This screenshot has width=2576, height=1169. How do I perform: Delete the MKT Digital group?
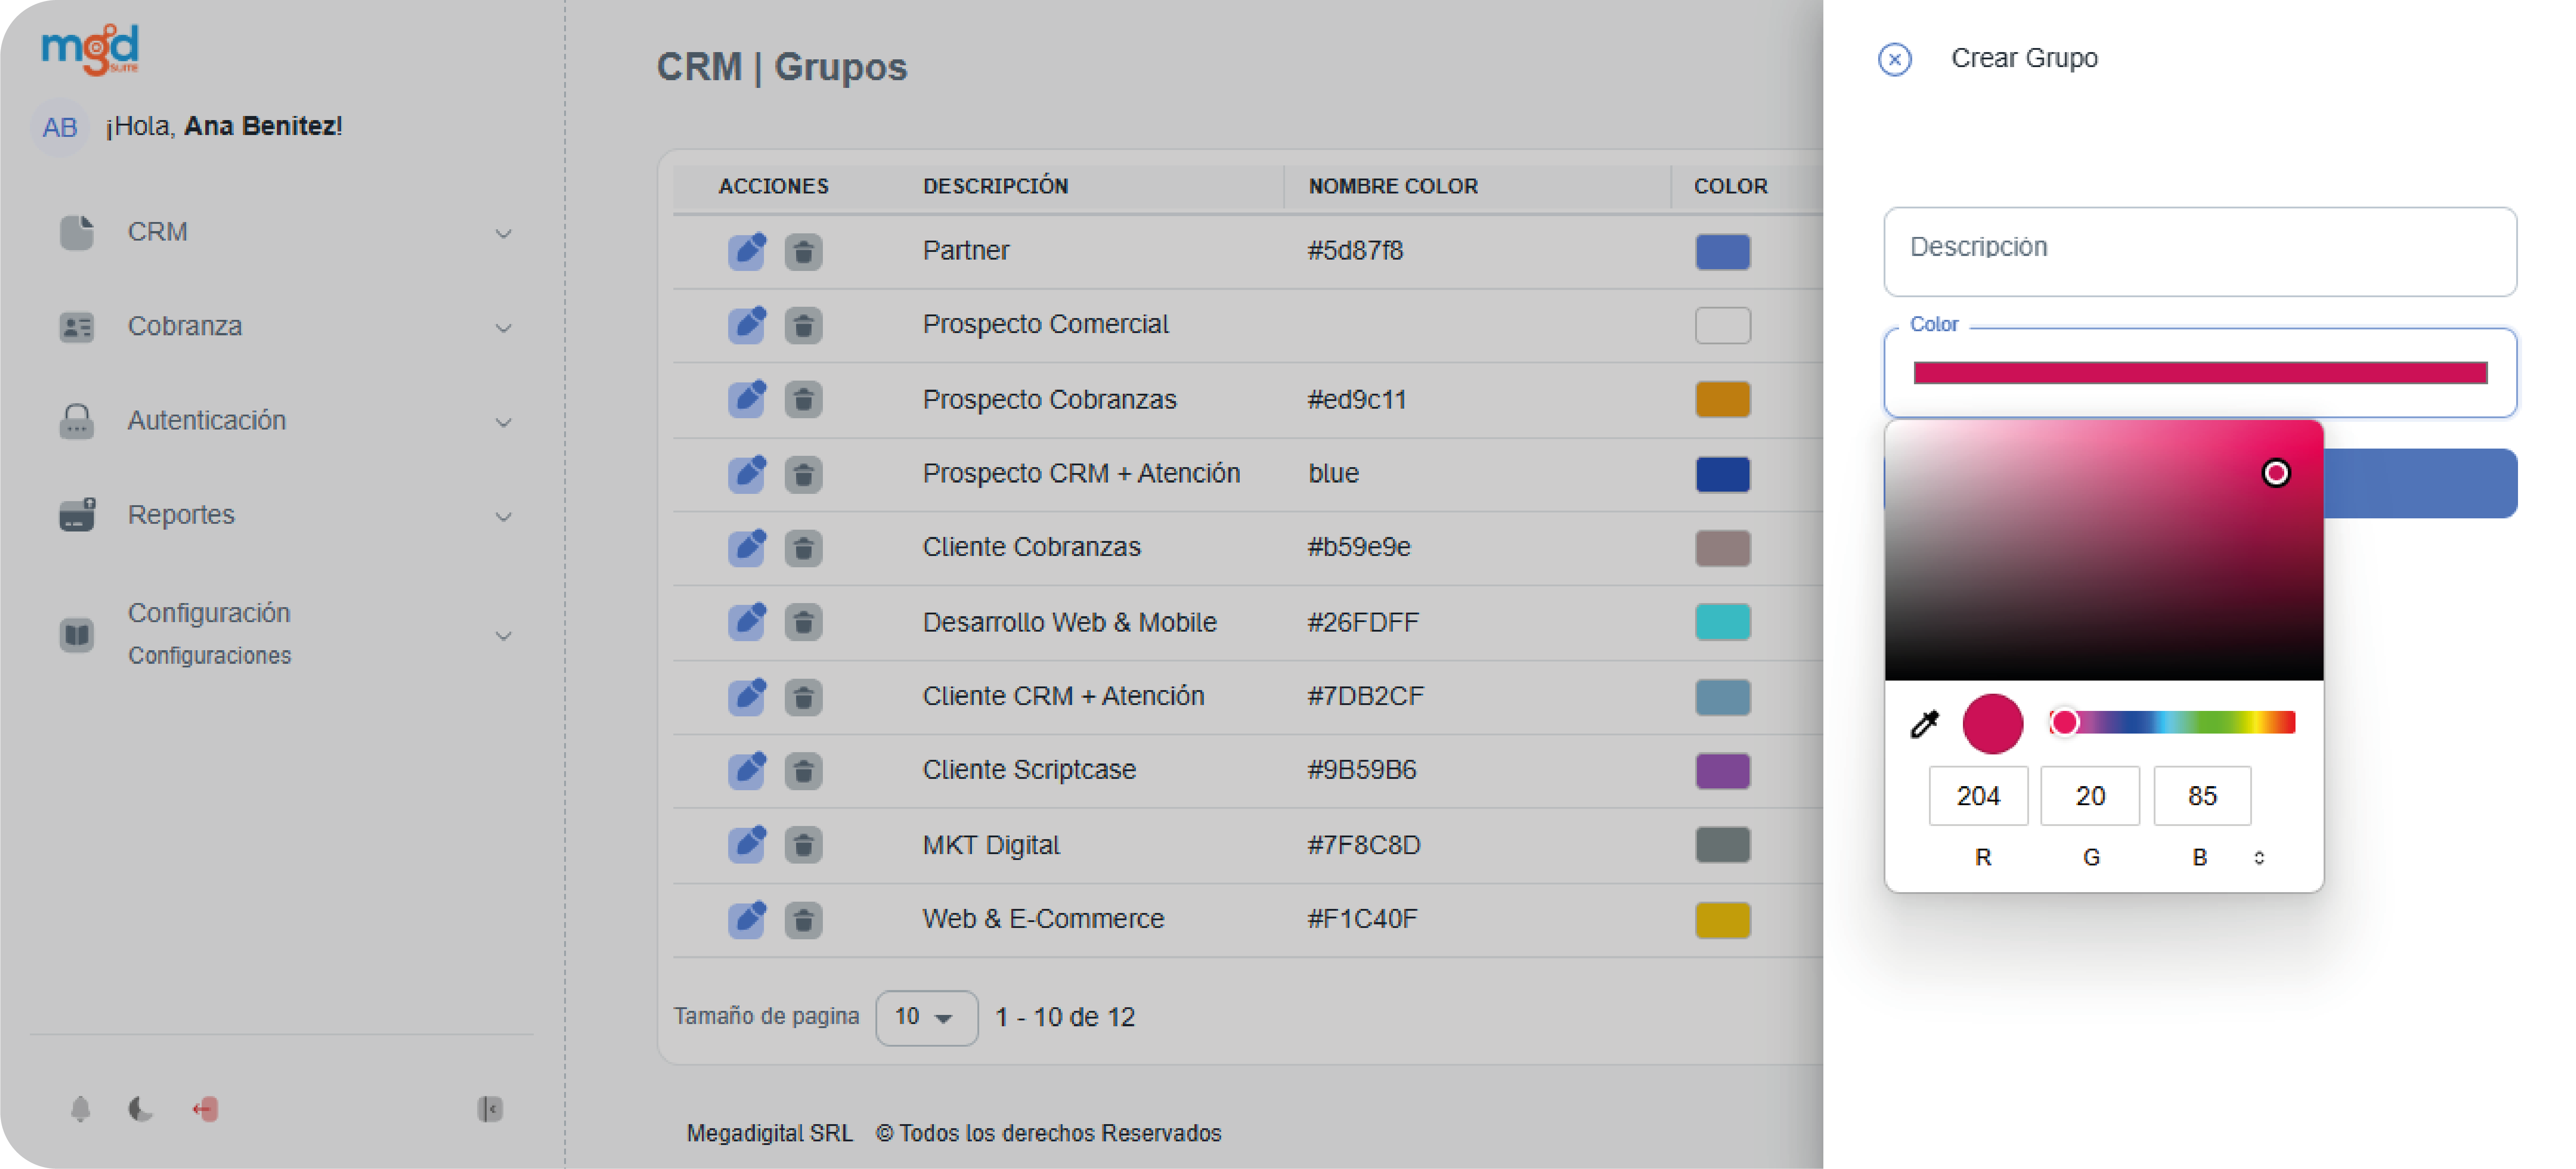click(802, 845)
